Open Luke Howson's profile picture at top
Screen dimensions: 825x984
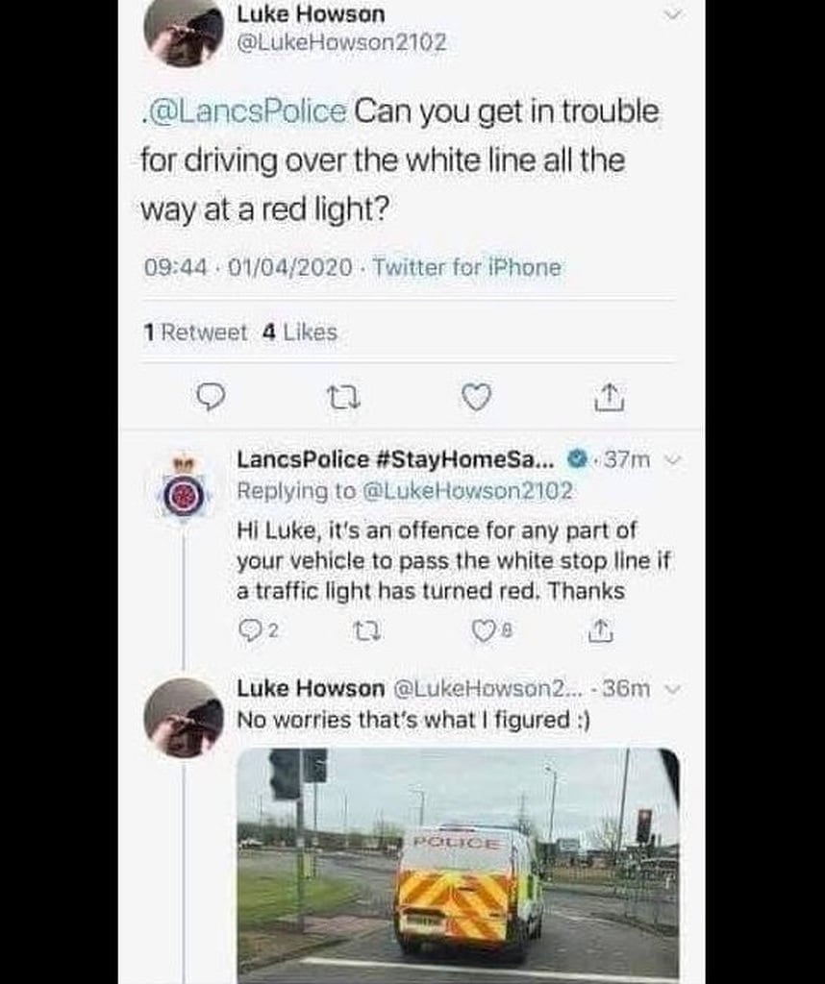tap(183, 34)
